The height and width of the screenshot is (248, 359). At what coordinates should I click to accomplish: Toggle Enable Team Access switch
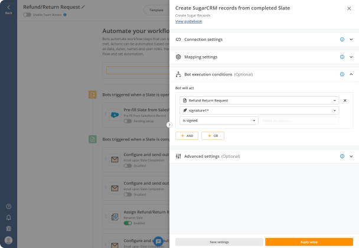tap(27, 15)
